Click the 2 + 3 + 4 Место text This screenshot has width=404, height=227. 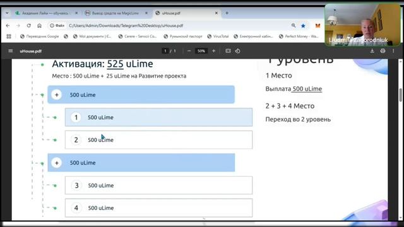coord(290,106)
